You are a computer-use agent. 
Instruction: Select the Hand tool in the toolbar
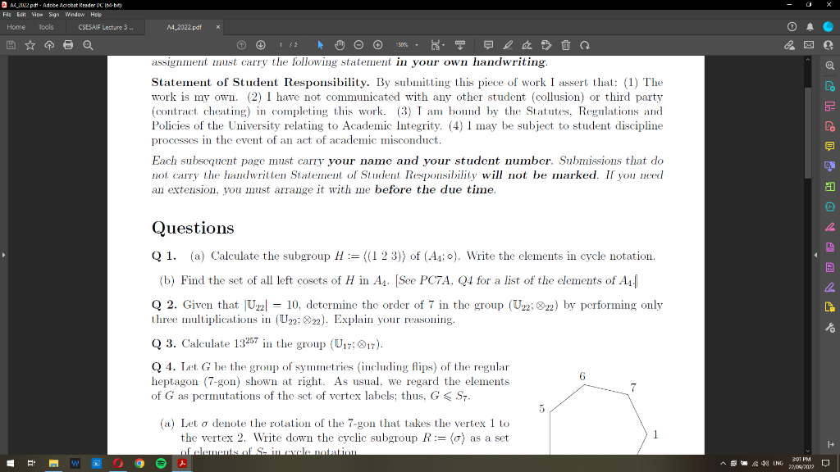click(340, 45)
